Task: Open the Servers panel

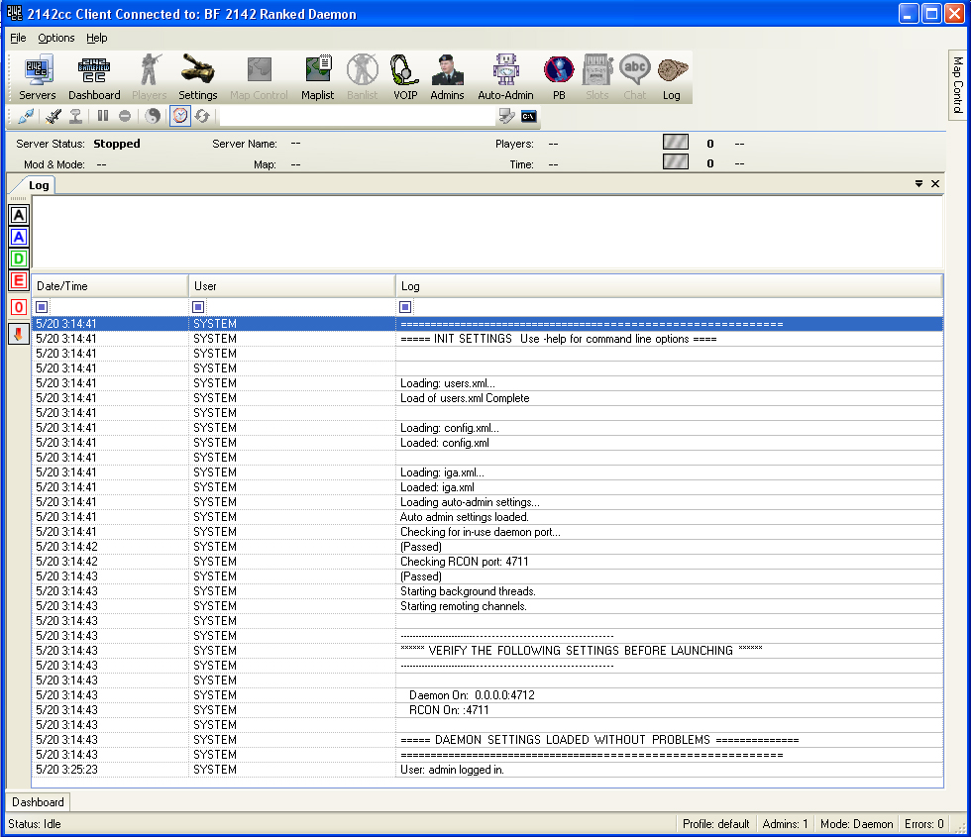Action: click(38, 77)
